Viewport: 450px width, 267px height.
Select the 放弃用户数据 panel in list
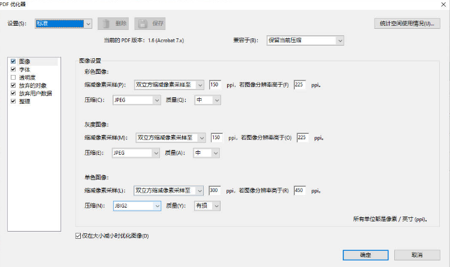(x=35, y=94)
